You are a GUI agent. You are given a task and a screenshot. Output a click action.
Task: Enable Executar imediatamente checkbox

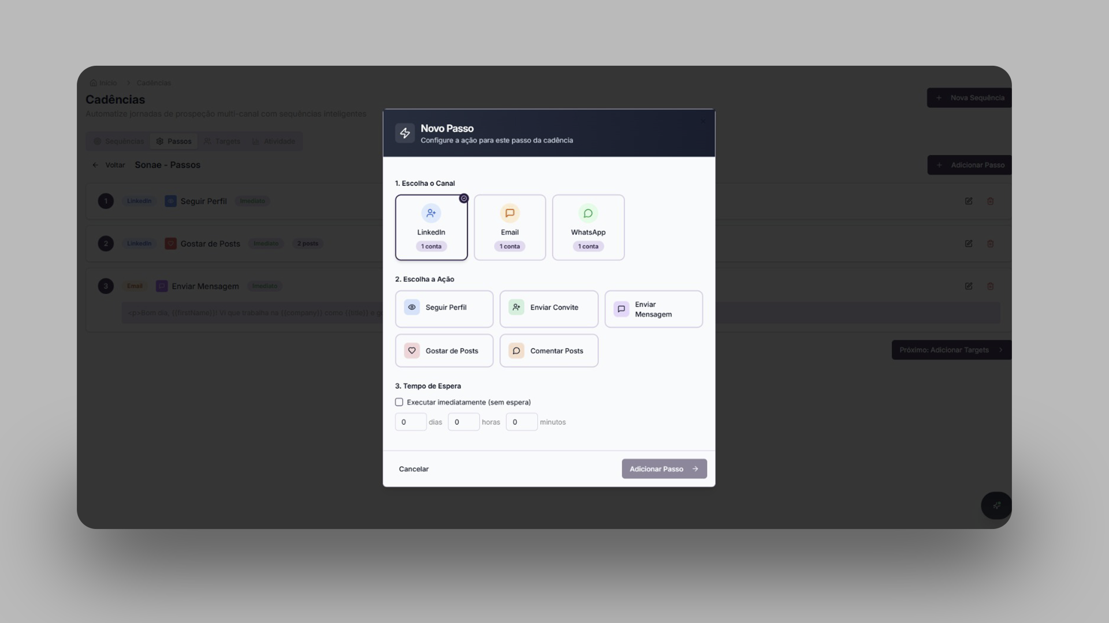click(x=399, y=402)
